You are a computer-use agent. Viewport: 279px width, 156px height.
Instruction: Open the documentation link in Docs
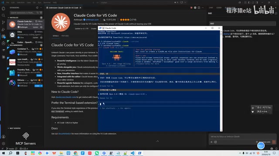65,134
